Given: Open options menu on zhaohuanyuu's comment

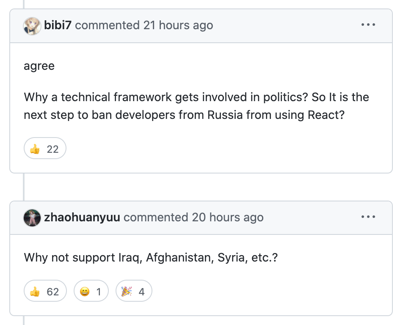Looking at the screenshot, I should pyautogui.click(x=368, y=217).
